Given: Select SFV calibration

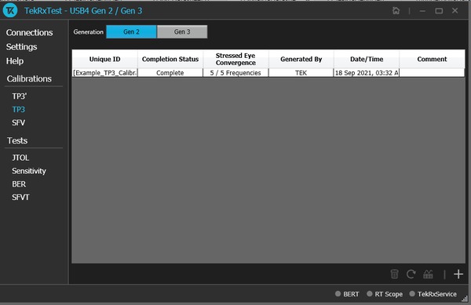Looking at the screenshot, I should 19,122.
